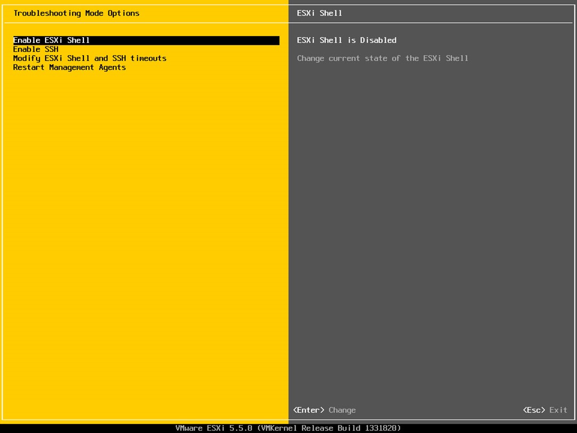Screen dimensions: 577x433
Task: Click the 'ESXi Shell is Disabled' status text
Action: 346,40
